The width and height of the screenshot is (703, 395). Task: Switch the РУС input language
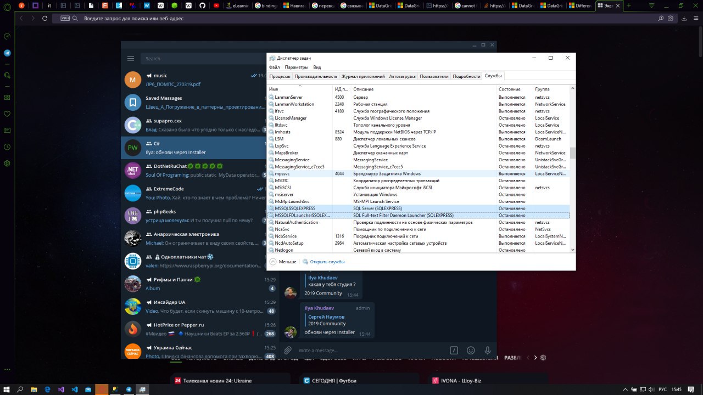point(662,389)
